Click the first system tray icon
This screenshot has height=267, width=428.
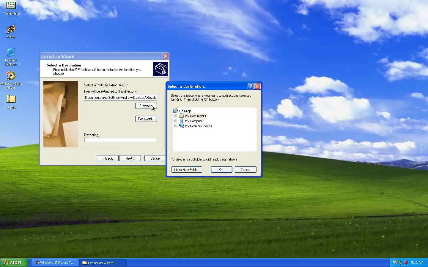(395, 263)
